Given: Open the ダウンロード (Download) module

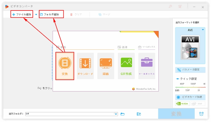Looking at the screenshot, I should tap(85, 66).
